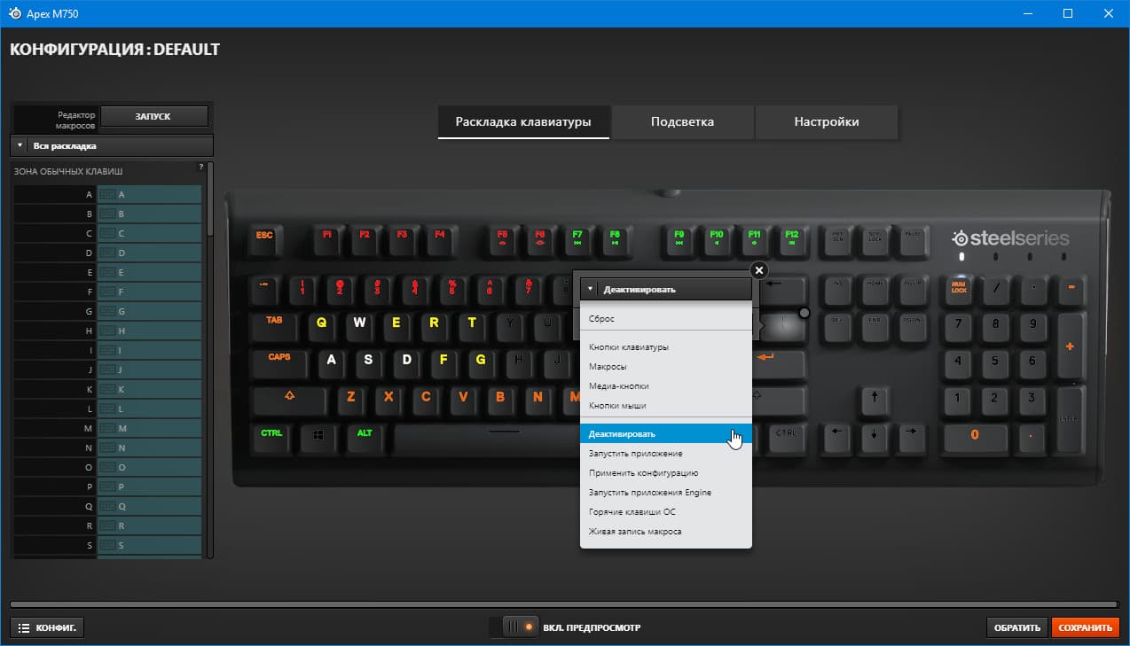Choose Макросы from the action menu
Image resolution: width=1130 pixels, height=646 pixels.
click(x=666, y=366)
